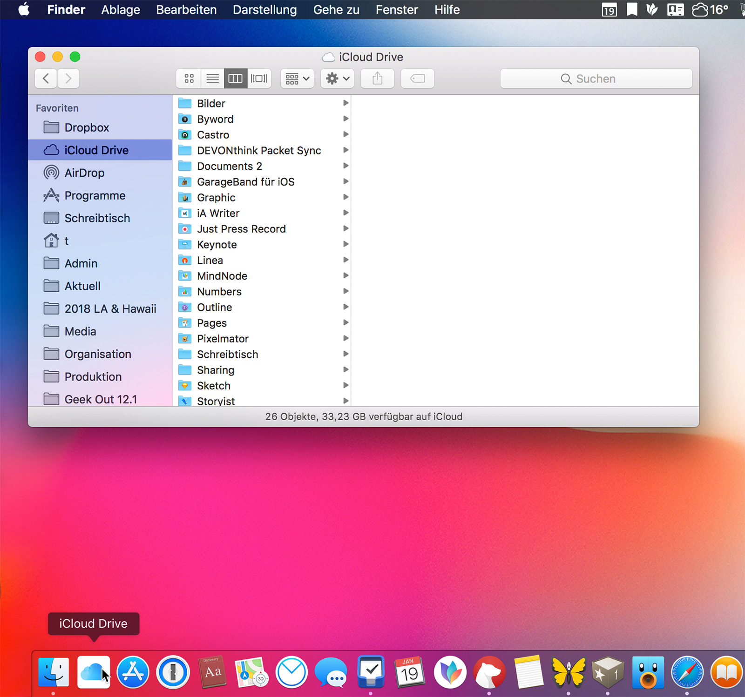This screenshot has width=745, height=697.
Task: Open the Ablage menu
Action: [121, 10]
